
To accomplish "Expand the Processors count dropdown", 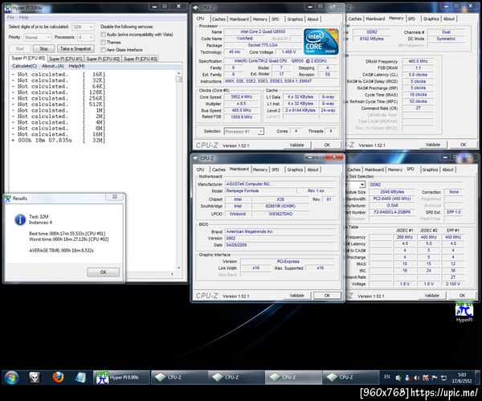I will click(x=86, y=37).
